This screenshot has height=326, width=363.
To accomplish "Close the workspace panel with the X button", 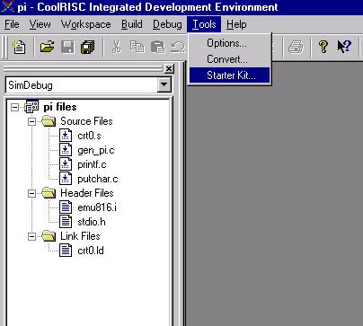I will click(x=169, y=69).
